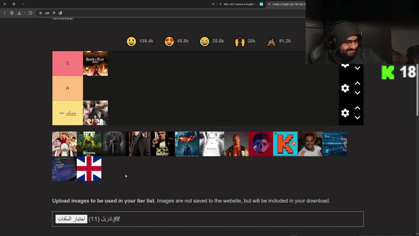The image size is (419, 236).
Task: Open the extensions puzzle icon
Action: click(x=30, y=13)
